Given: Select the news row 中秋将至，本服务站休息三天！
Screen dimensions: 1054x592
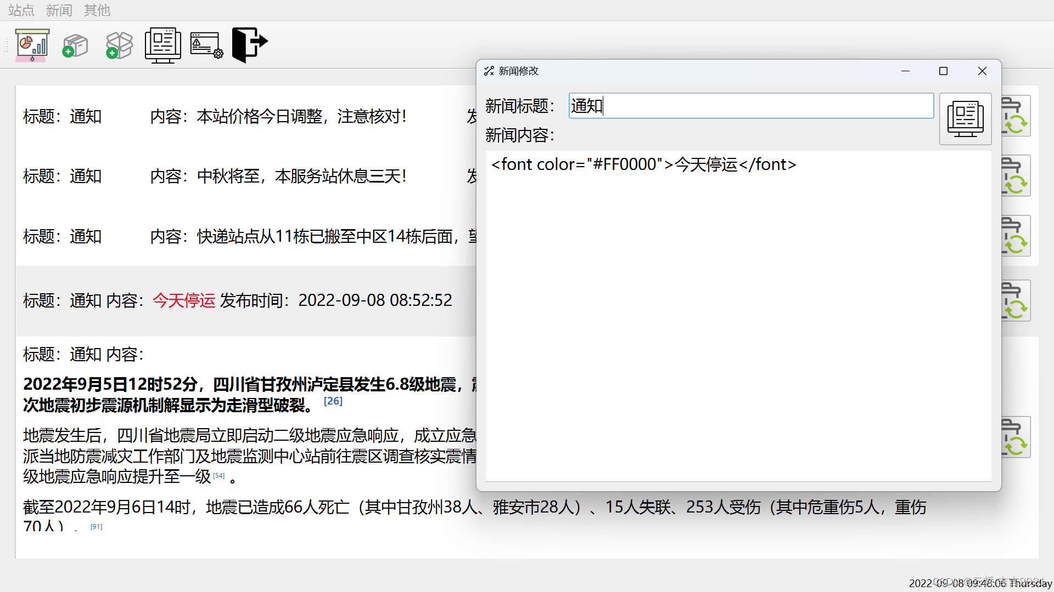Looking at the screenshot, I should click(246, 176).
